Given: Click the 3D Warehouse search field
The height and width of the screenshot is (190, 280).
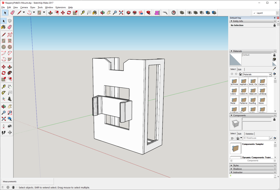Looking at the screenshot, I should (x=255, y=138).
